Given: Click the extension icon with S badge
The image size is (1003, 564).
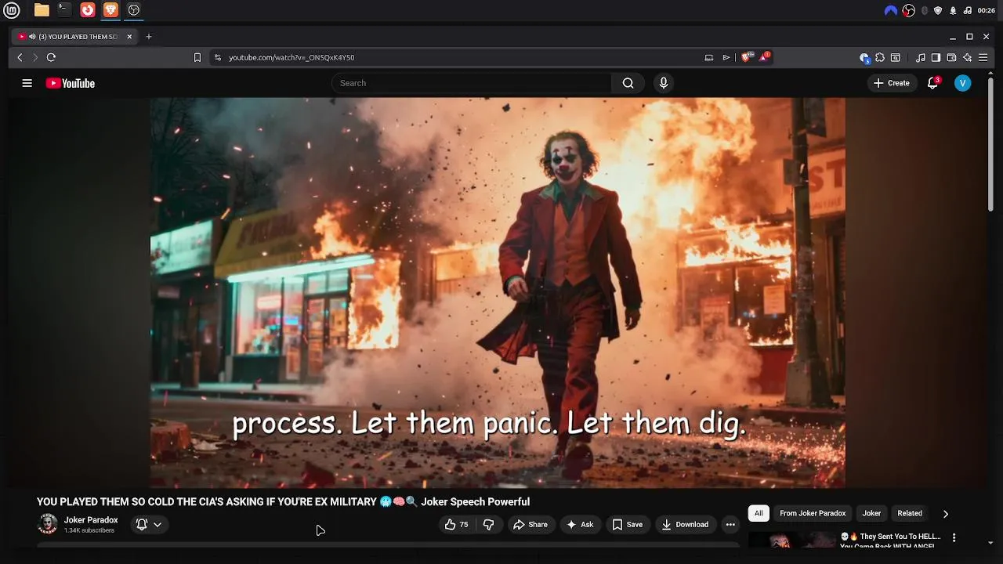Looking at the screenshot, I should 864,57.
